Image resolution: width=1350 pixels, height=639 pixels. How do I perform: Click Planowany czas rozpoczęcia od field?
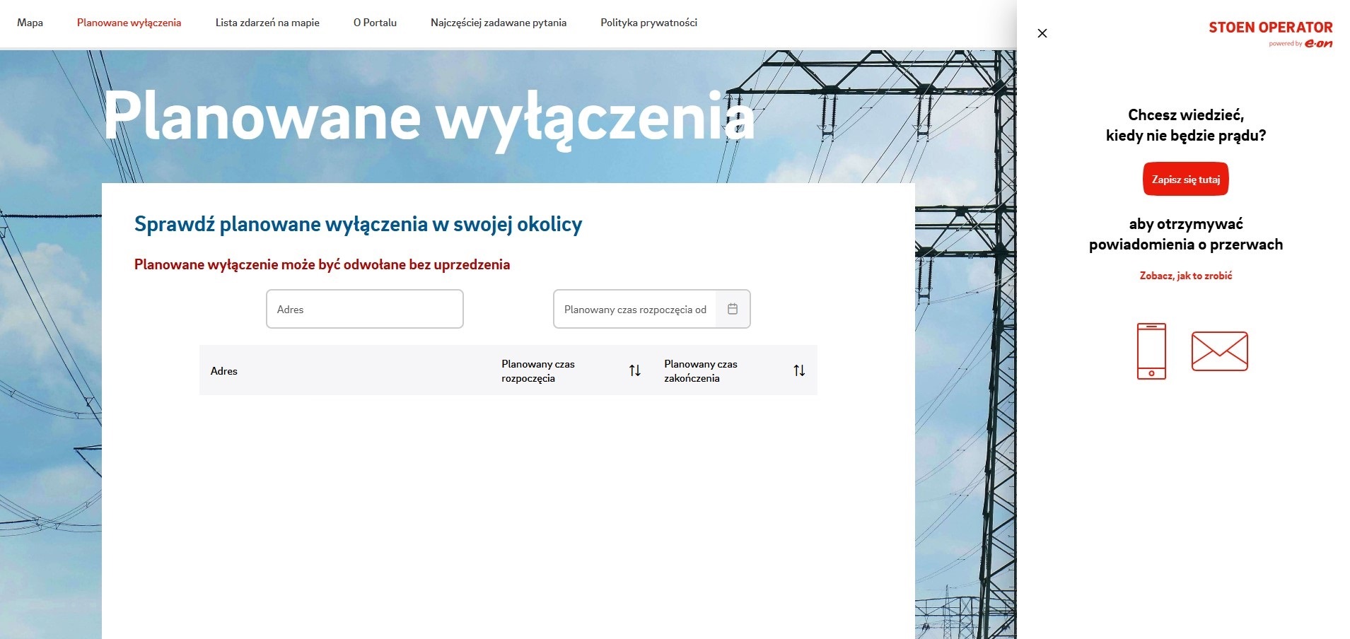pos(634,309)
